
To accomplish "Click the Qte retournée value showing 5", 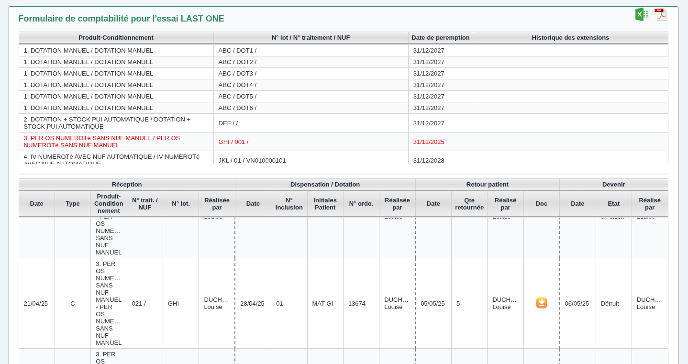I will tap(458, 303).
